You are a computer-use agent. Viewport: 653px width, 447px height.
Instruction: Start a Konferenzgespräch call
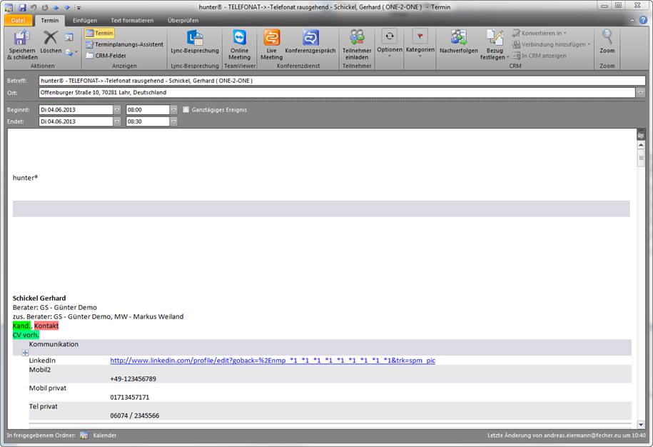click(x=310, y=39)
